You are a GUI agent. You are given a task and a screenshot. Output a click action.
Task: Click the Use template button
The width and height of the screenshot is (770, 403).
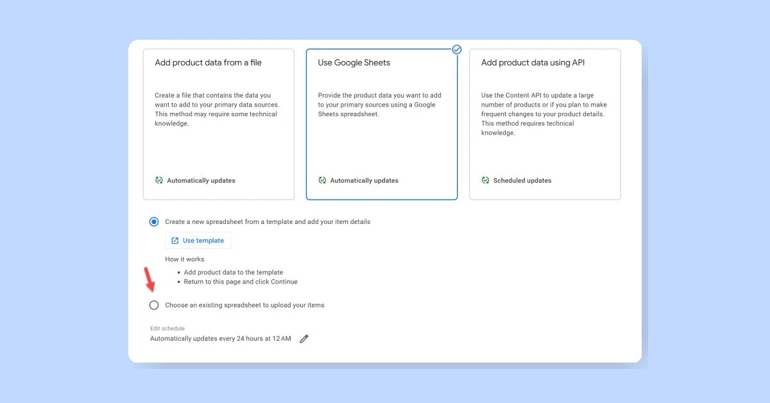point(198,241)
